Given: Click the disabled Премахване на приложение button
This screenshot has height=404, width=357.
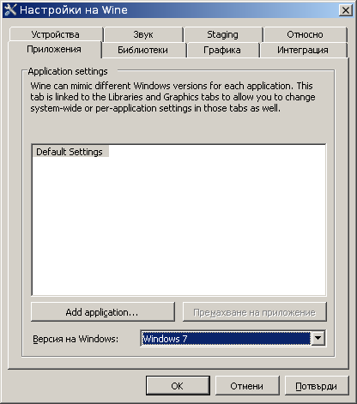Looking at the screenshot, I should coord(254,312).
